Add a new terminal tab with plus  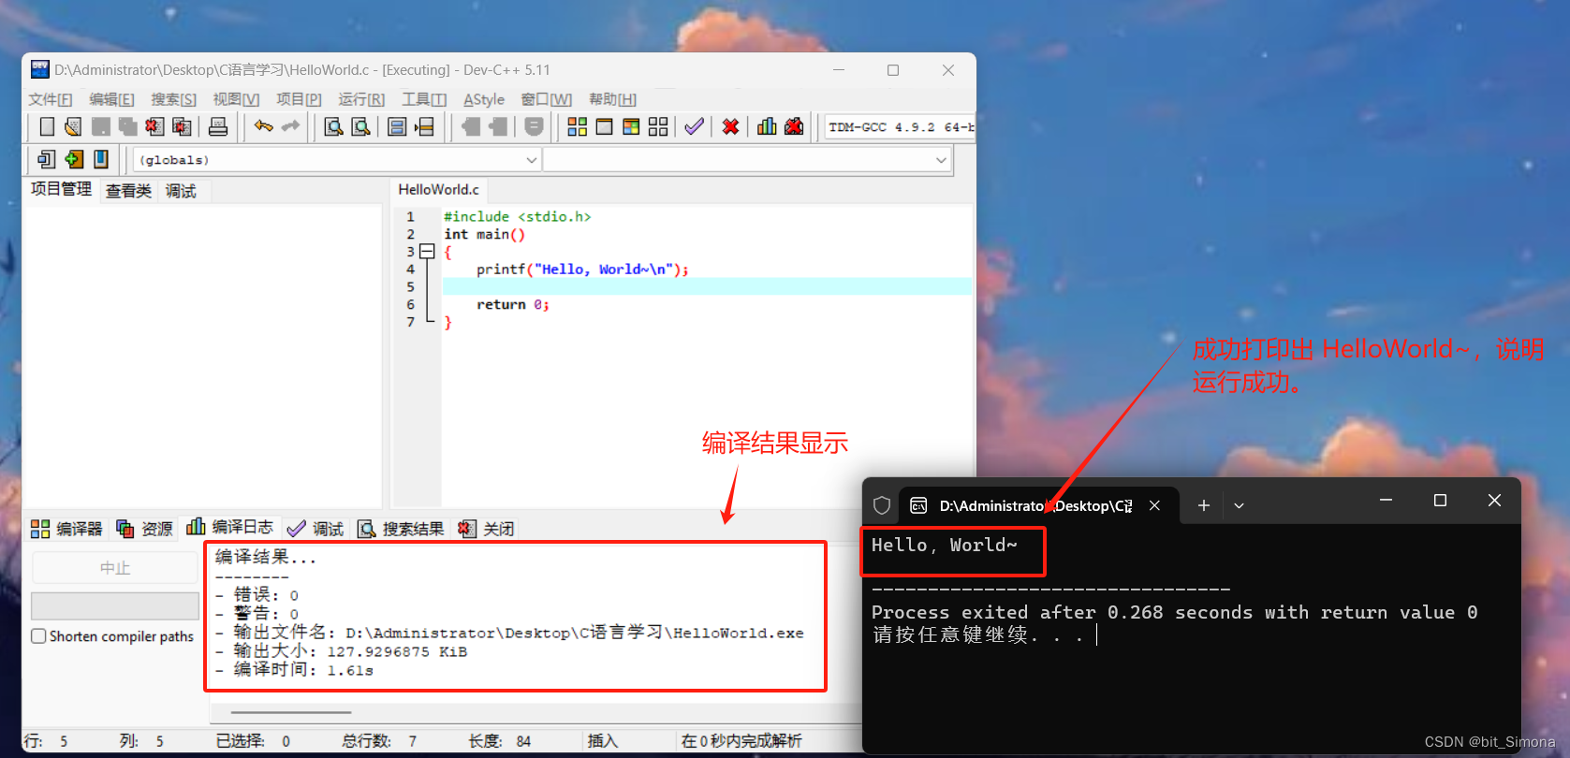pyautogui.click(x=1204, y=505)
